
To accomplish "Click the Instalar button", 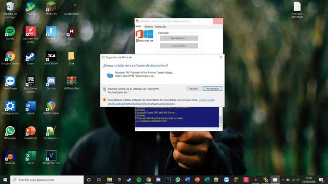I will 194,88.
